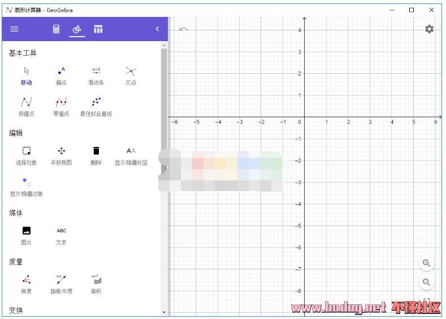Click the undo arrow in graphics view
Viewport: 446px width, 319px height.
pyautogui.click(x=183, y=29)
